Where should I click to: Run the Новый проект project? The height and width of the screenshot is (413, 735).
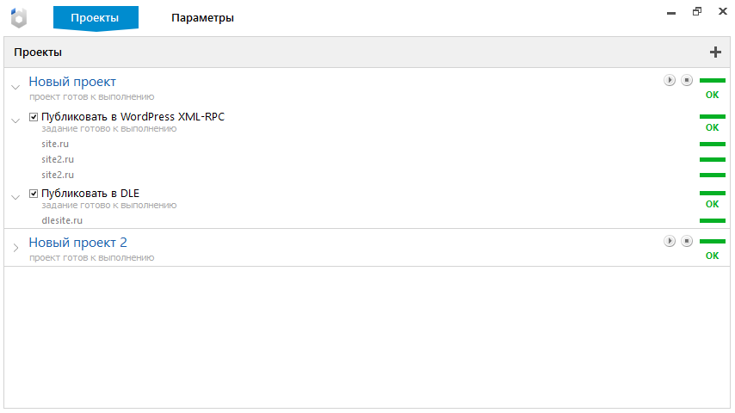(x=670, y=80)
